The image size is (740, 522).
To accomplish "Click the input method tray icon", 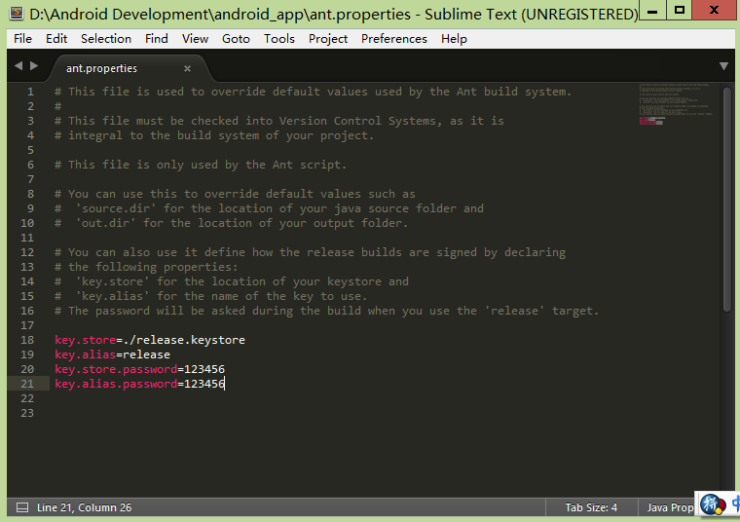I will point(712,504).
